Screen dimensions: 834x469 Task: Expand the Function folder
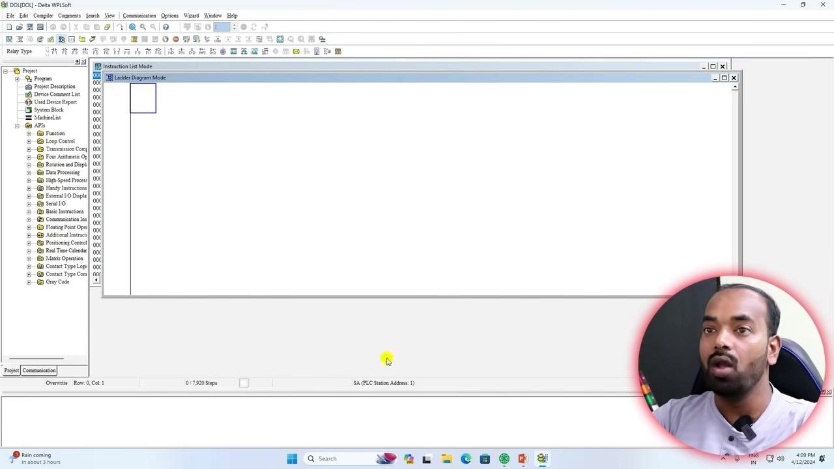coord(29,134)
